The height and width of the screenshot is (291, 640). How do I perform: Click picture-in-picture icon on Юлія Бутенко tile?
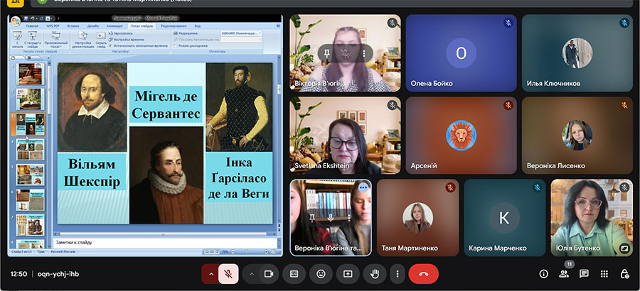624,248
